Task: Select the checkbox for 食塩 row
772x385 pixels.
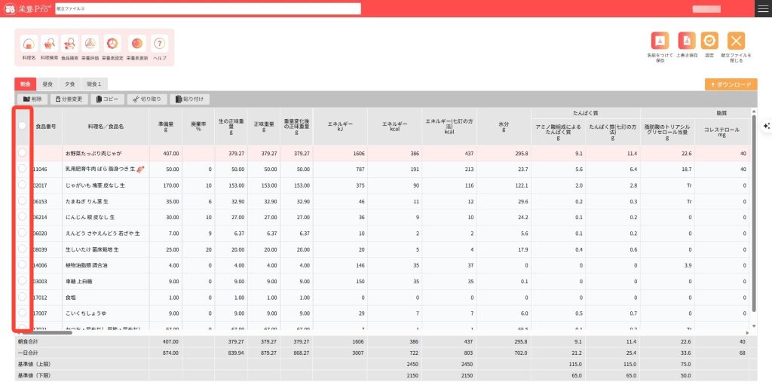Action: coord(23,296)
